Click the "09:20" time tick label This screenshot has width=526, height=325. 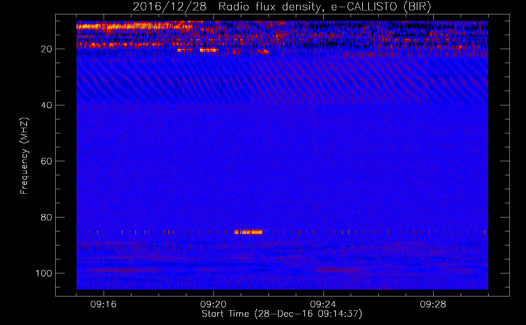point(213,305)
